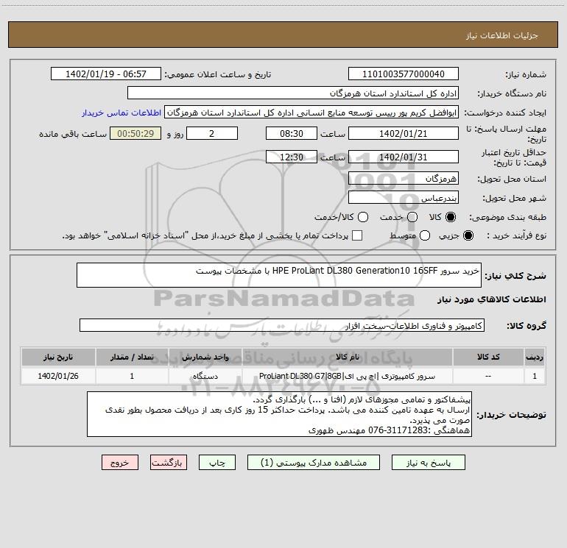Click the دستگاه unit cell
This screenshot has width=567, height=548.
coord(205,376)
